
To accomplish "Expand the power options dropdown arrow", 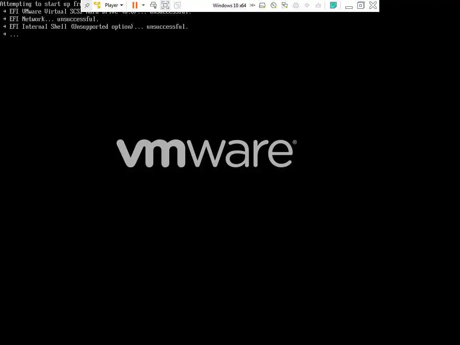I will click(143, 5).
